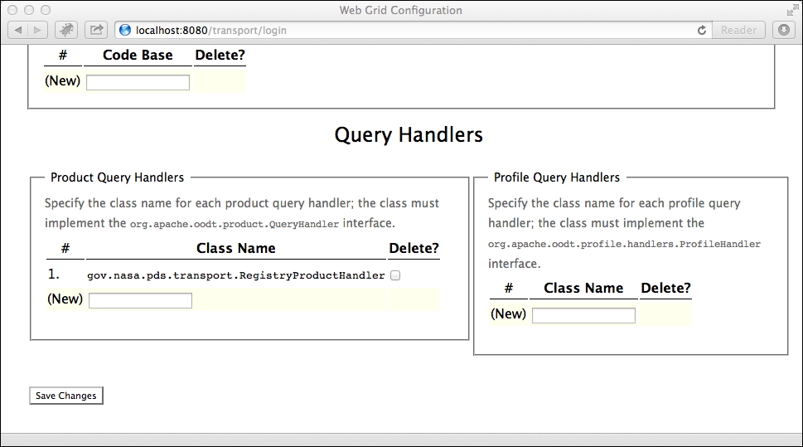This screenshot has height=447, width=803.
Task: Click the bug icon in the toolbar
Action: 67,30
